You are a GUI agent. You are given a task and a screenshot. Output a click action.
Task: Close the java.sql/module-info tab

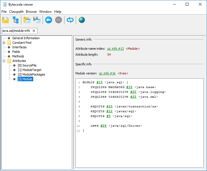click(x=34, y=31)
